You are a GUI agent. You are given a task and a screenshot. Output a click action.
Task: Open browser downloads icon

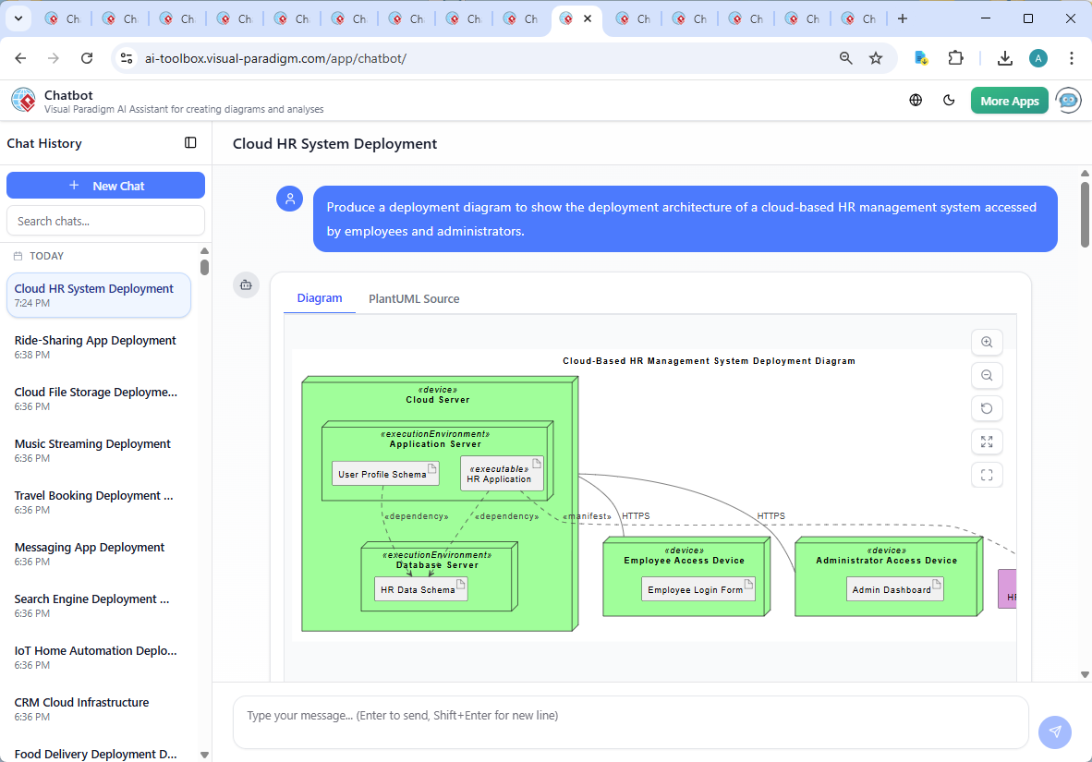click(x=1005, y=58)
